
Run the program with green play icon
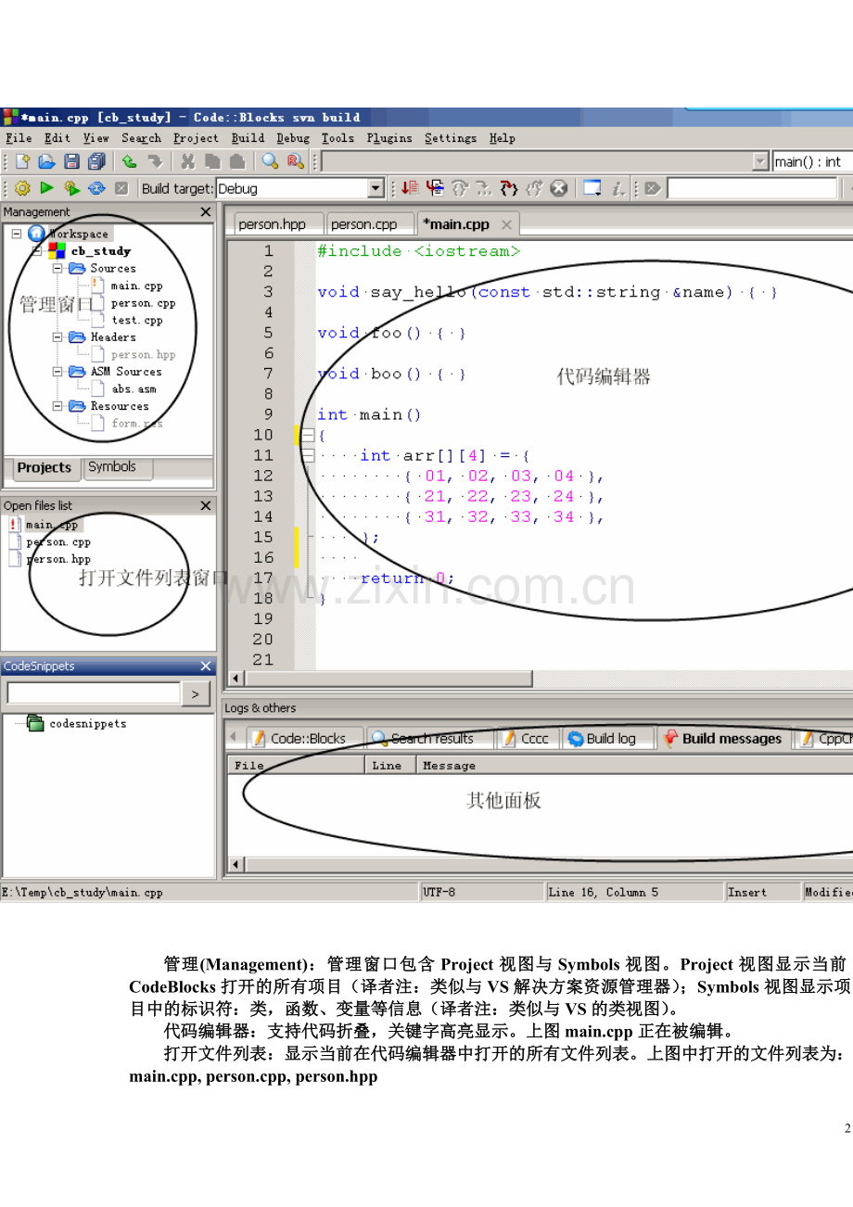46,188
